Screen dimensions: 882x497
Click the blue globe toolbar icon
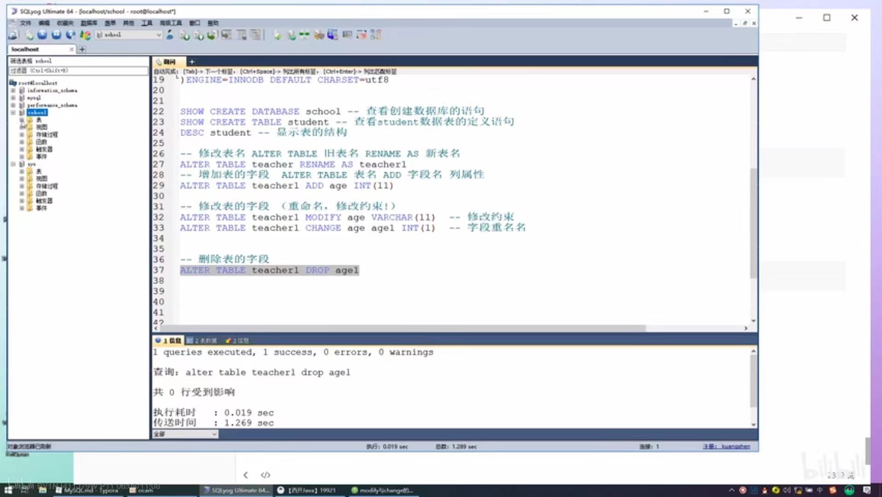[x=332, y=35]
